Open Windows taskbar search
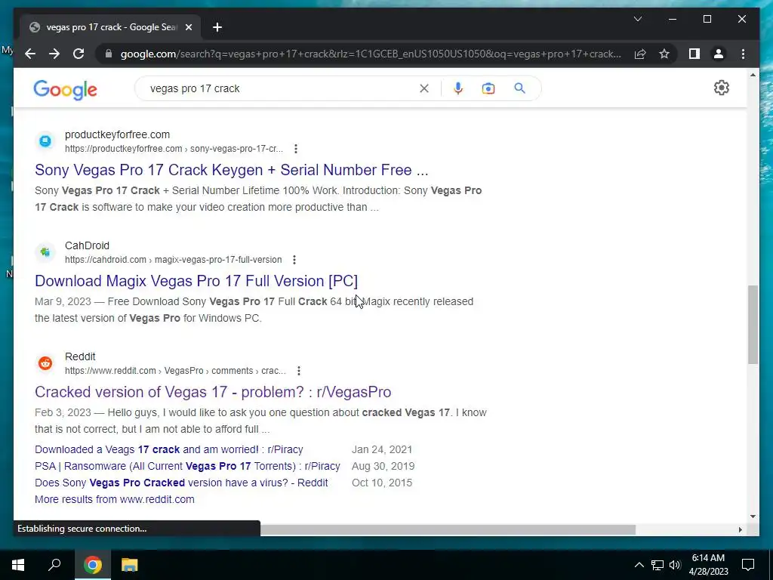This screenshot has width=773, height=580. 54,565
